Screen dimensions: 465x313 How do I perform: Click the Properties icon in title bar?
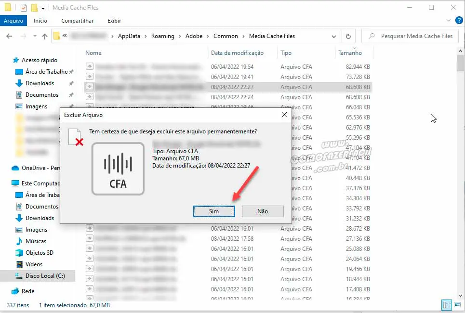(x=24, y=8)
